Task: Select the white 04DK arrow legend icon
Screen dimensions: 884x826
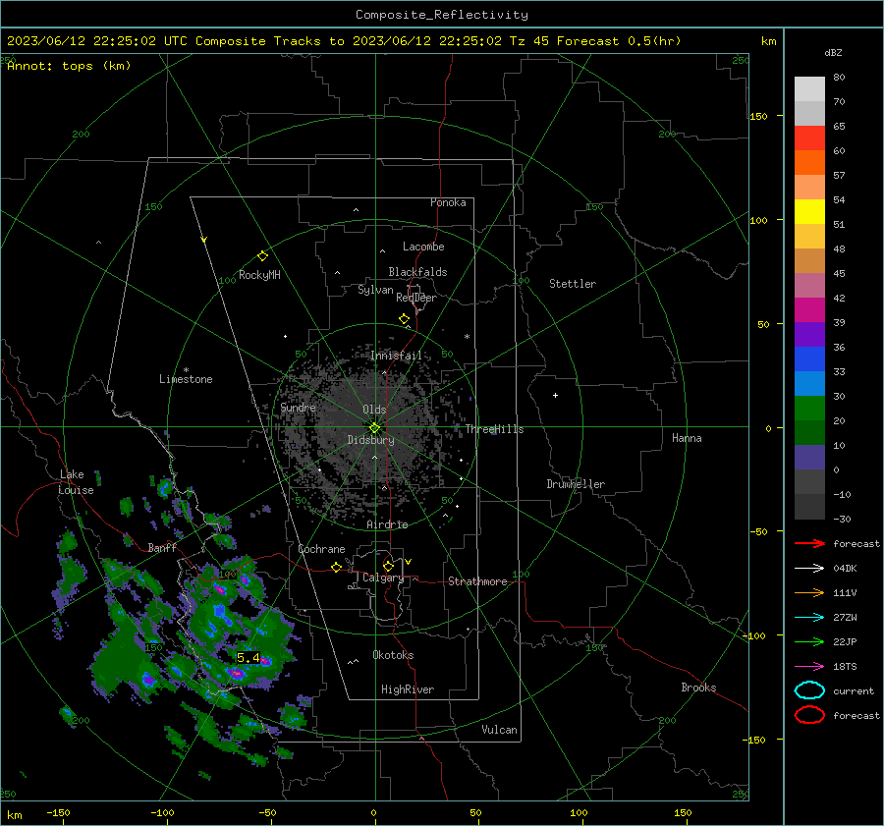Action: point(809,569)
